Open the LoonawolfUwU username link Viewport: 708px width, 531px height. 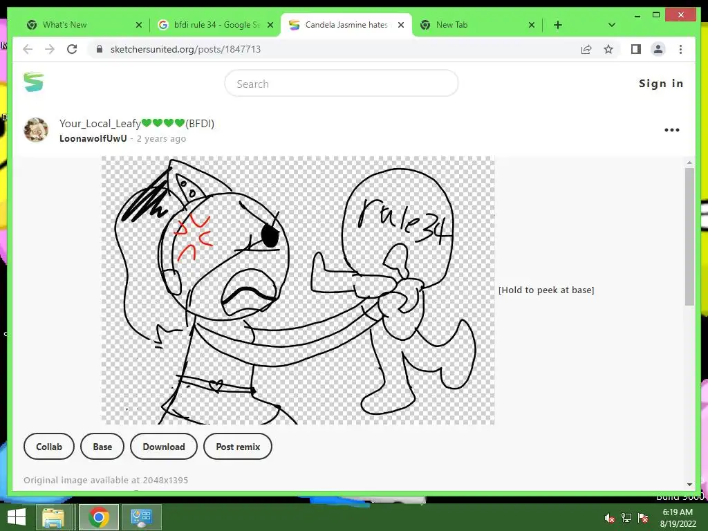tap(93, 138)
